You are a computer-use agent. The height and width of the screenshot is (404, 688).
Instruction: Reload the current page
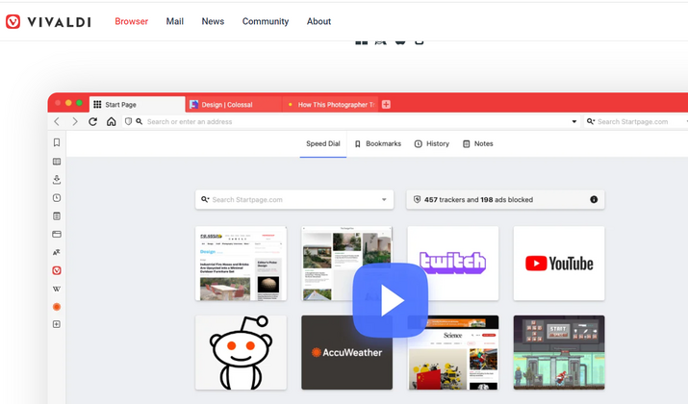click(x=92, y=121)
